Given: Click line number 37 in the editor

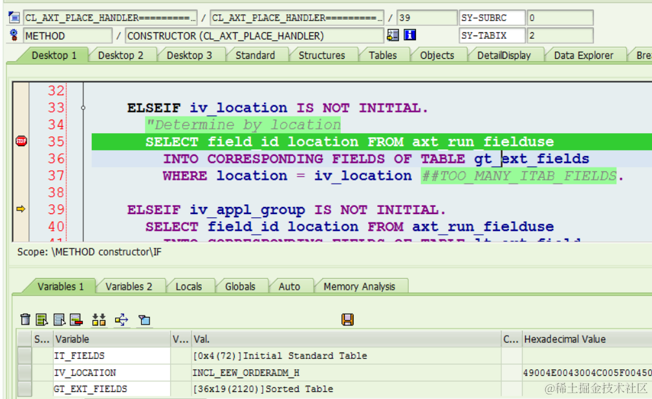Looking at the screenshot, I should tap(56, 175).
